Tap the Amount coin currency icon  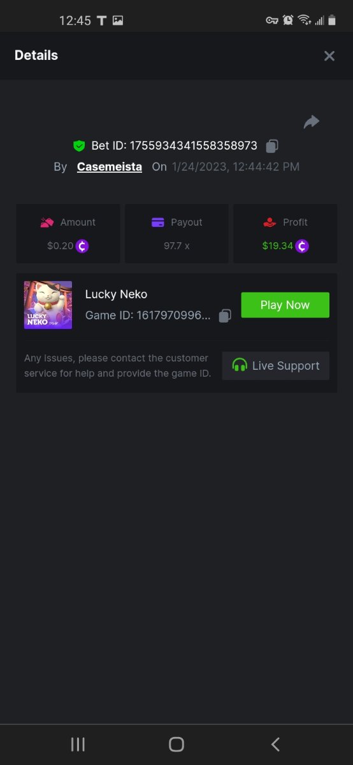click(82, 245)
